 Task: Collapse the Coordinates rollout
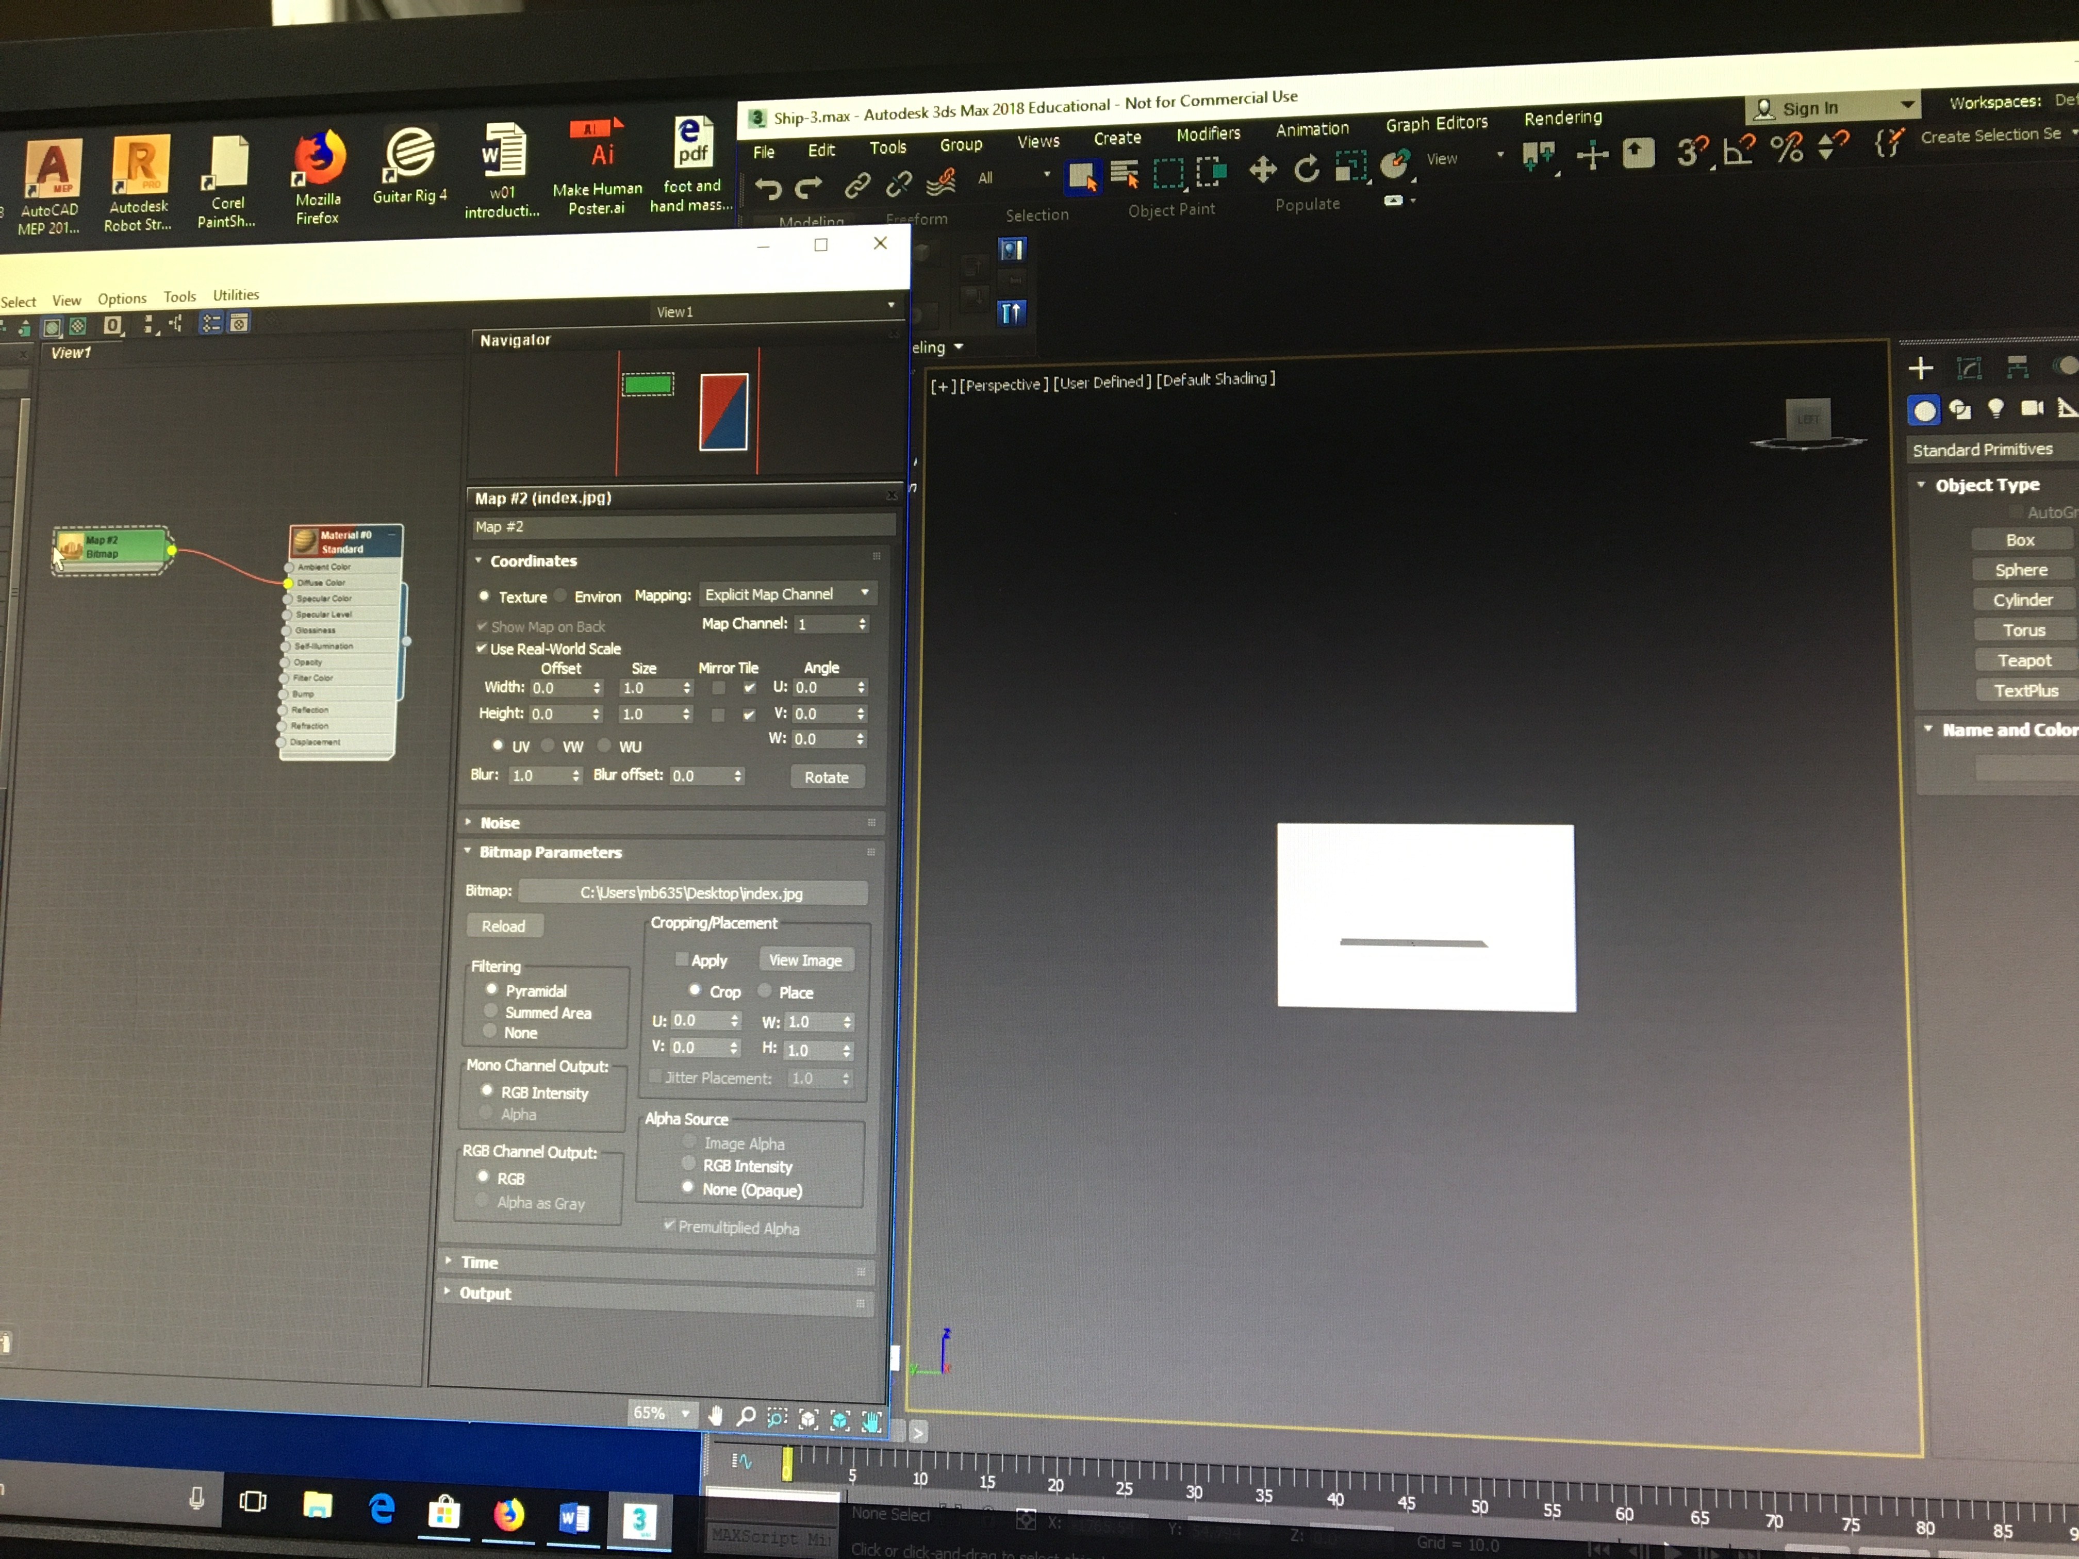[x=478, y=560]
